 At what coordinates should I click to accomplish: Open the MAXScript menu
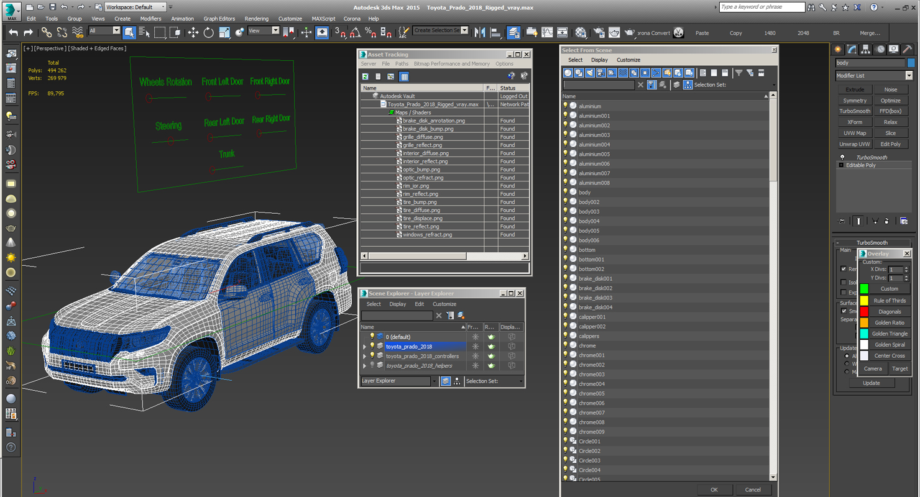click(x=323, y=19)
